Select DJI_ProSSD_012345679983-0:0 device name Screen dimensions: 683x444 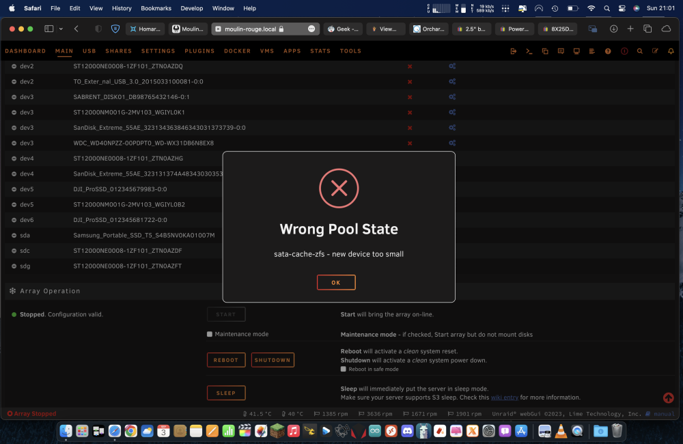(x=120, y=189)
